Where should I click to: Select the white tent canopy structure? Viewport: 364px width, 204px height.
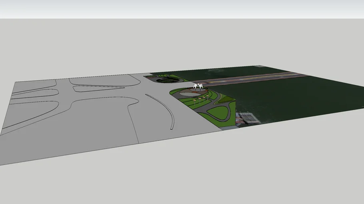(198, 86)
